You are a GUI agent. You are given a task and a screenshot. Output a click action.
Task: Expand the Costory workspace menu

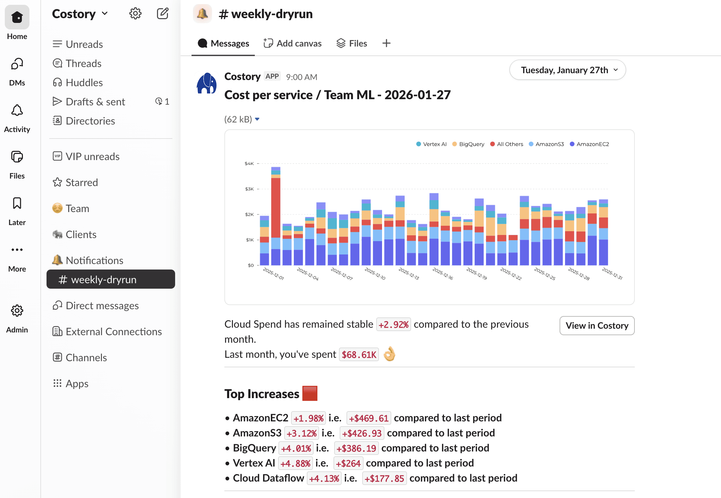coord(80,14)
